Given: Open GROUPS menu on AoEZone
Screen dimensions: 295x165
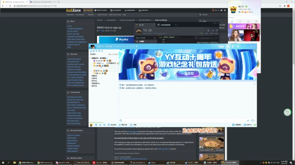Looking at the screenshot, I should point(144,10).
